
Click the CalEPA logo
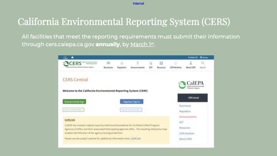(191, 85)
